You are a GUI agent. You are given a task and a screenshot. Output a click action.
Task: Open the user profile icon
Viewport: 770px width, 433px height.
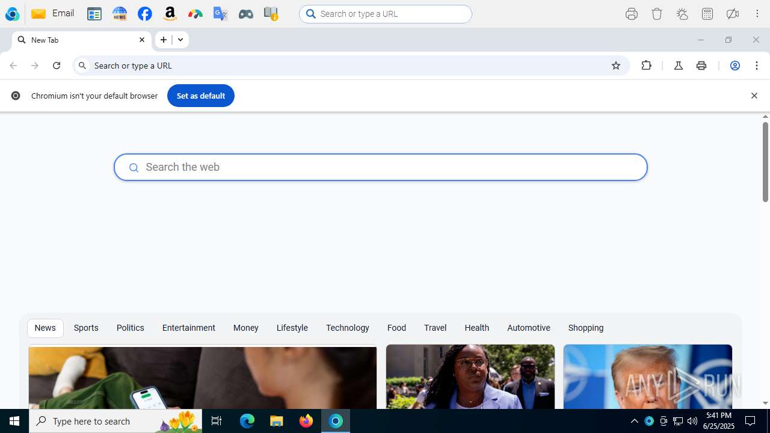735,66
